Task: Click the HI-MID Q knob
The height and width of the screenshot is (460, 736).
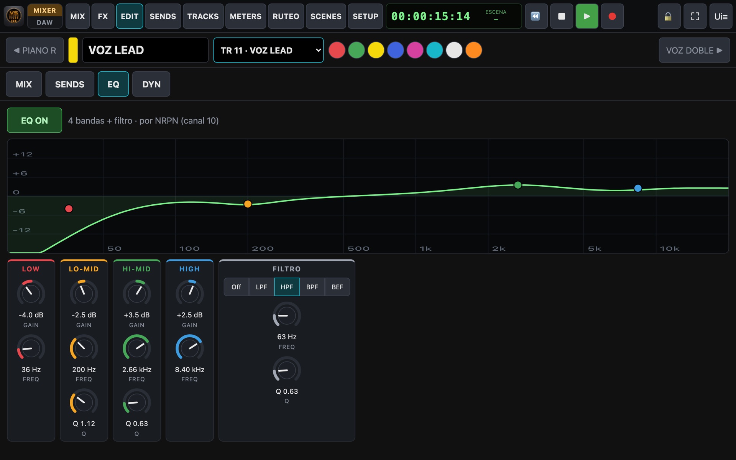Action: [x=136, y=402]
